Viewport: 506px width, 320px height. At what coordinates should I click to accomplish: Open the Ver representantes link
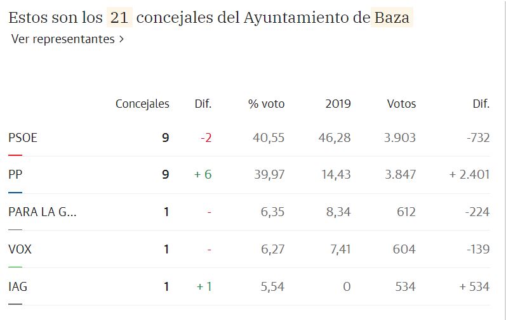63,39
